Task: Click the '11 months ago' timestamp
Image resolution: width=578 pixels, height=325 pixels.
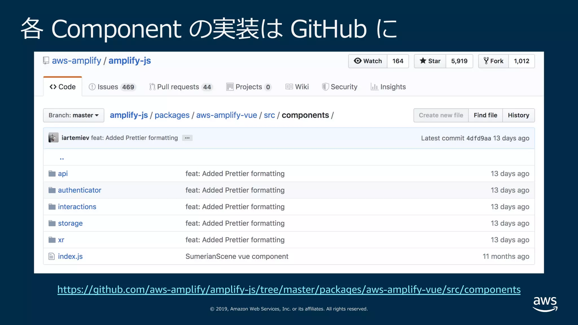Action: tap(506, 256)
